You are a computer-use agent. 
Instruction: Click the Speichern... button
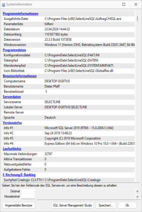(106, 205)
